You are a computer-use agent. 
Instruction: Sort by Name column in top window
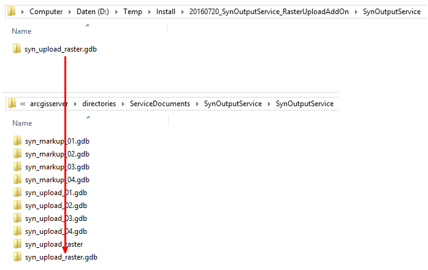pyautogui.click(x=21, y=31)
